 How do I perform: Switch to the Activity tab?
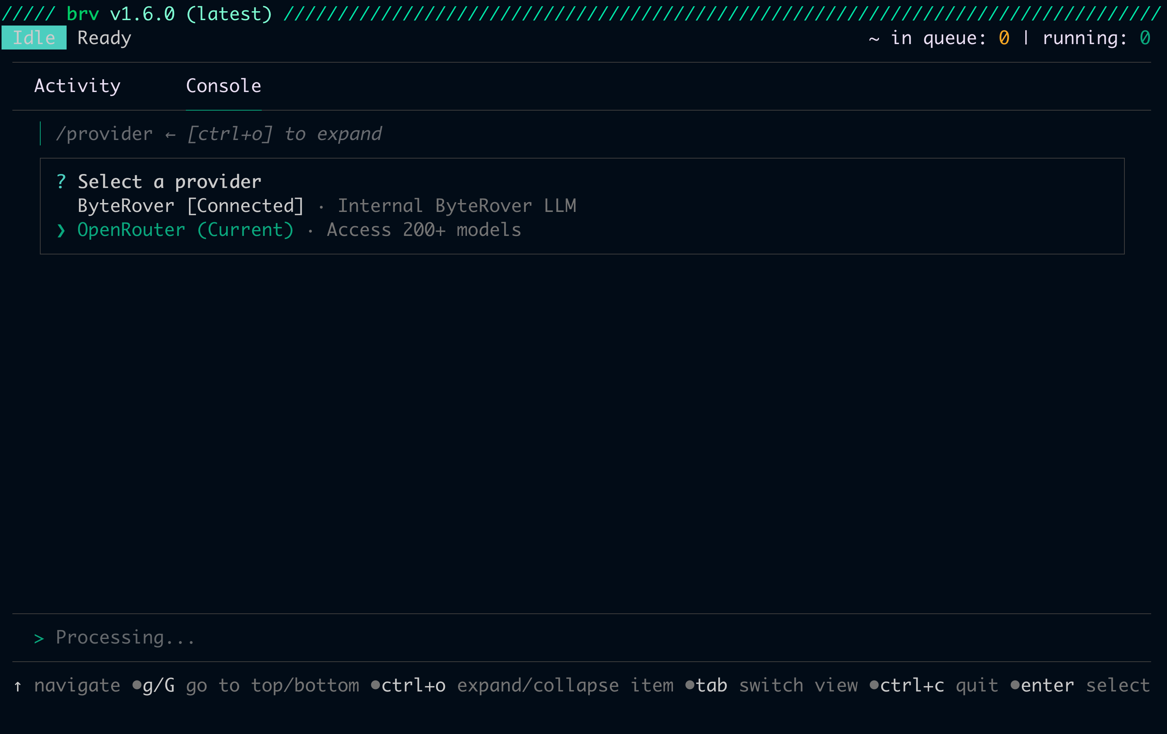(77, 86)
